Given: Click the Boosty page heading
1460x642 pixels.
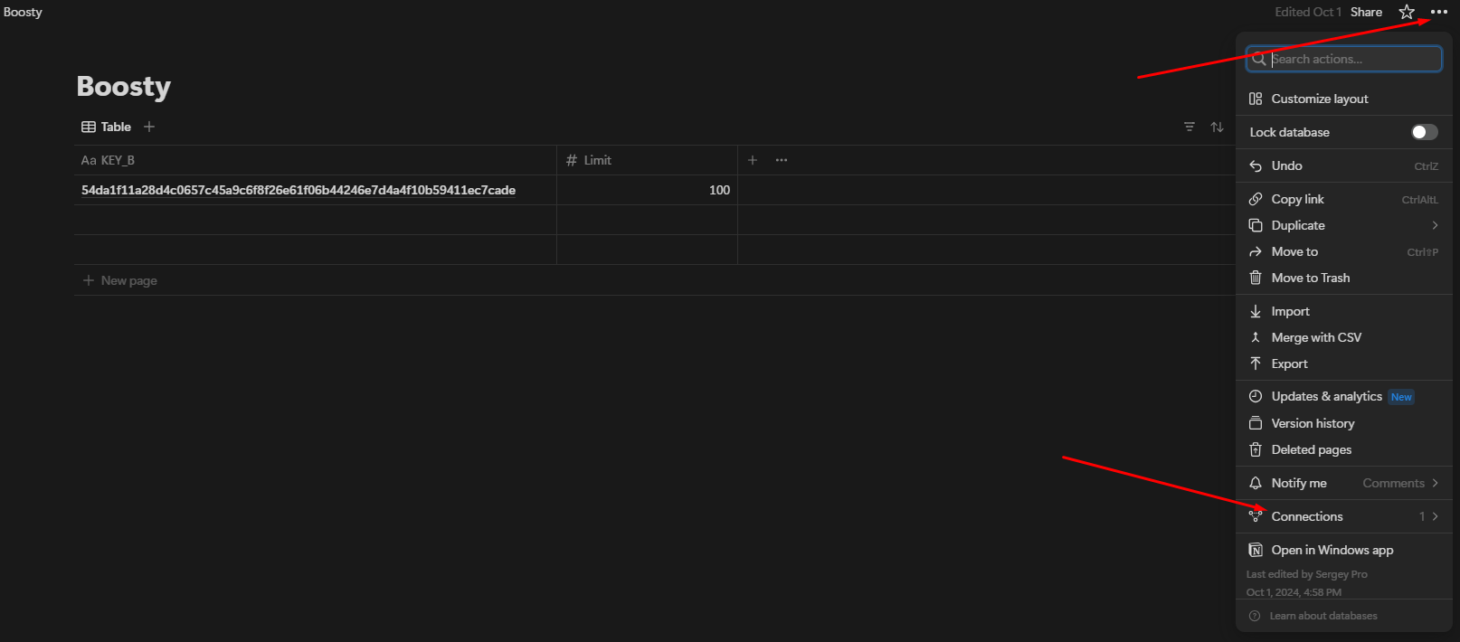Looking at the screenshot, I should 124,86.
